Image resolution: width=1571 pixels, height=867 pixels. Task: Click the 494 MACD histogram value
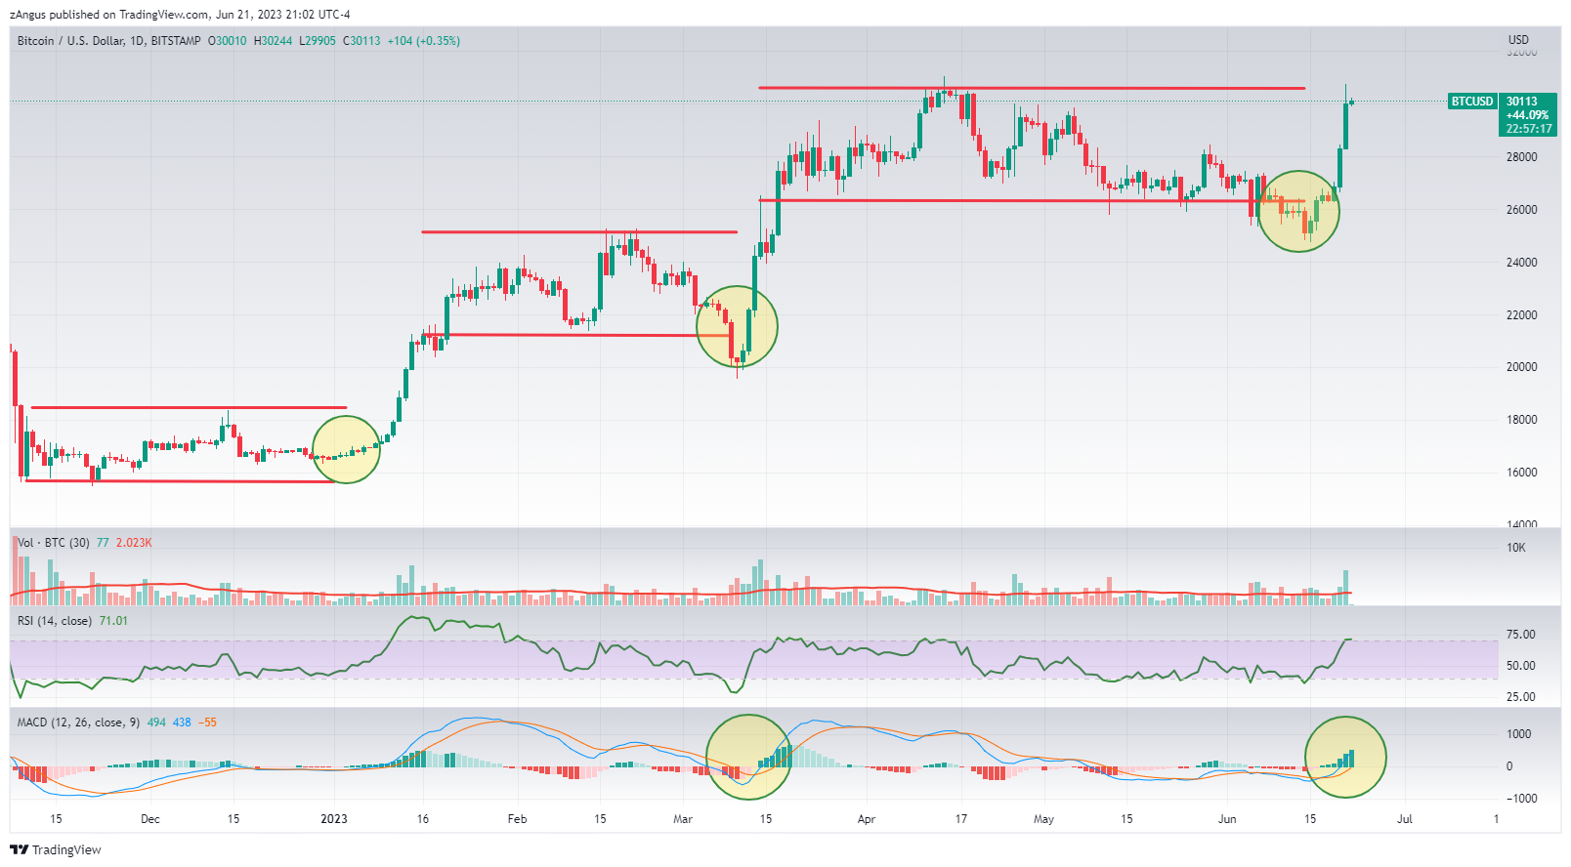click(156, 722)
